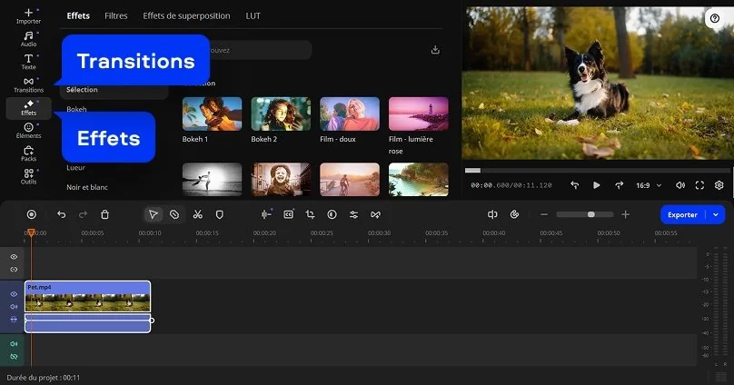The image size is (734, 385).
Task: Switch to the Filtres tab
Action: 115,16
